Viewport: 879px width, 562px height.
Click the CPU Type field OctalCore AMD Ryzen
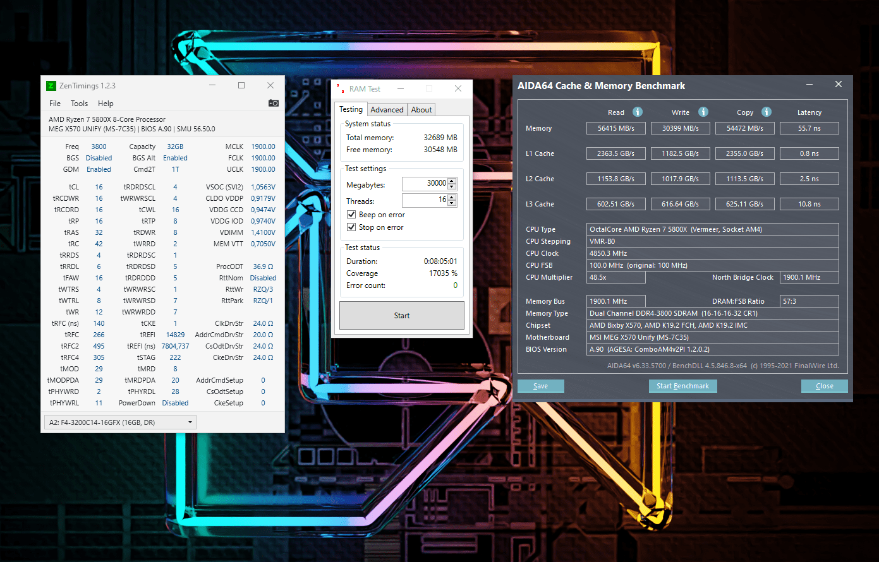click(713, 229)
